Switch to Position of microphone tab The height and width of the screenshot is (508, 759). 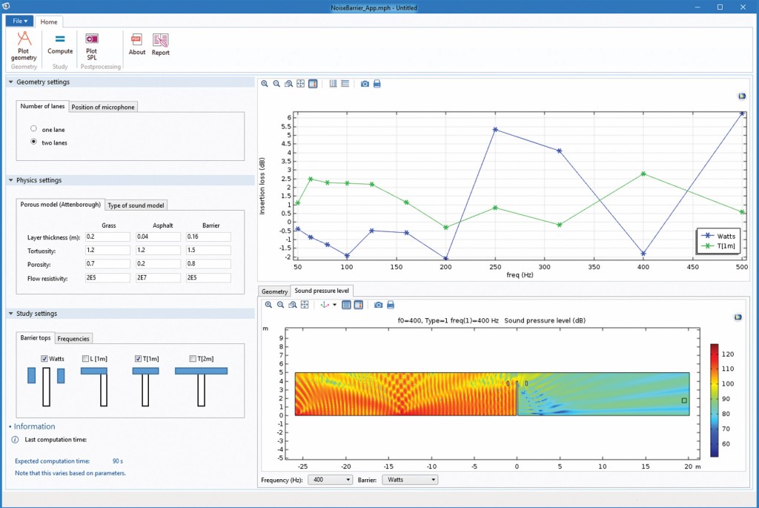[x=103, y=107]
